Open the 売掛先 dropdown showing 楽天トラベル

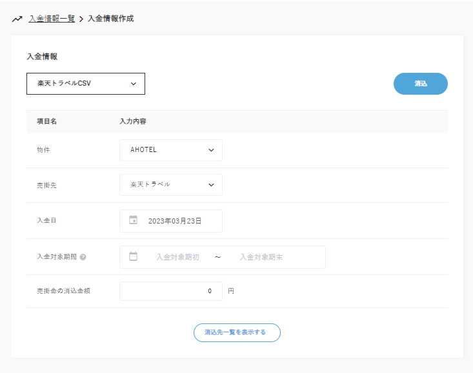coord(171,185)
